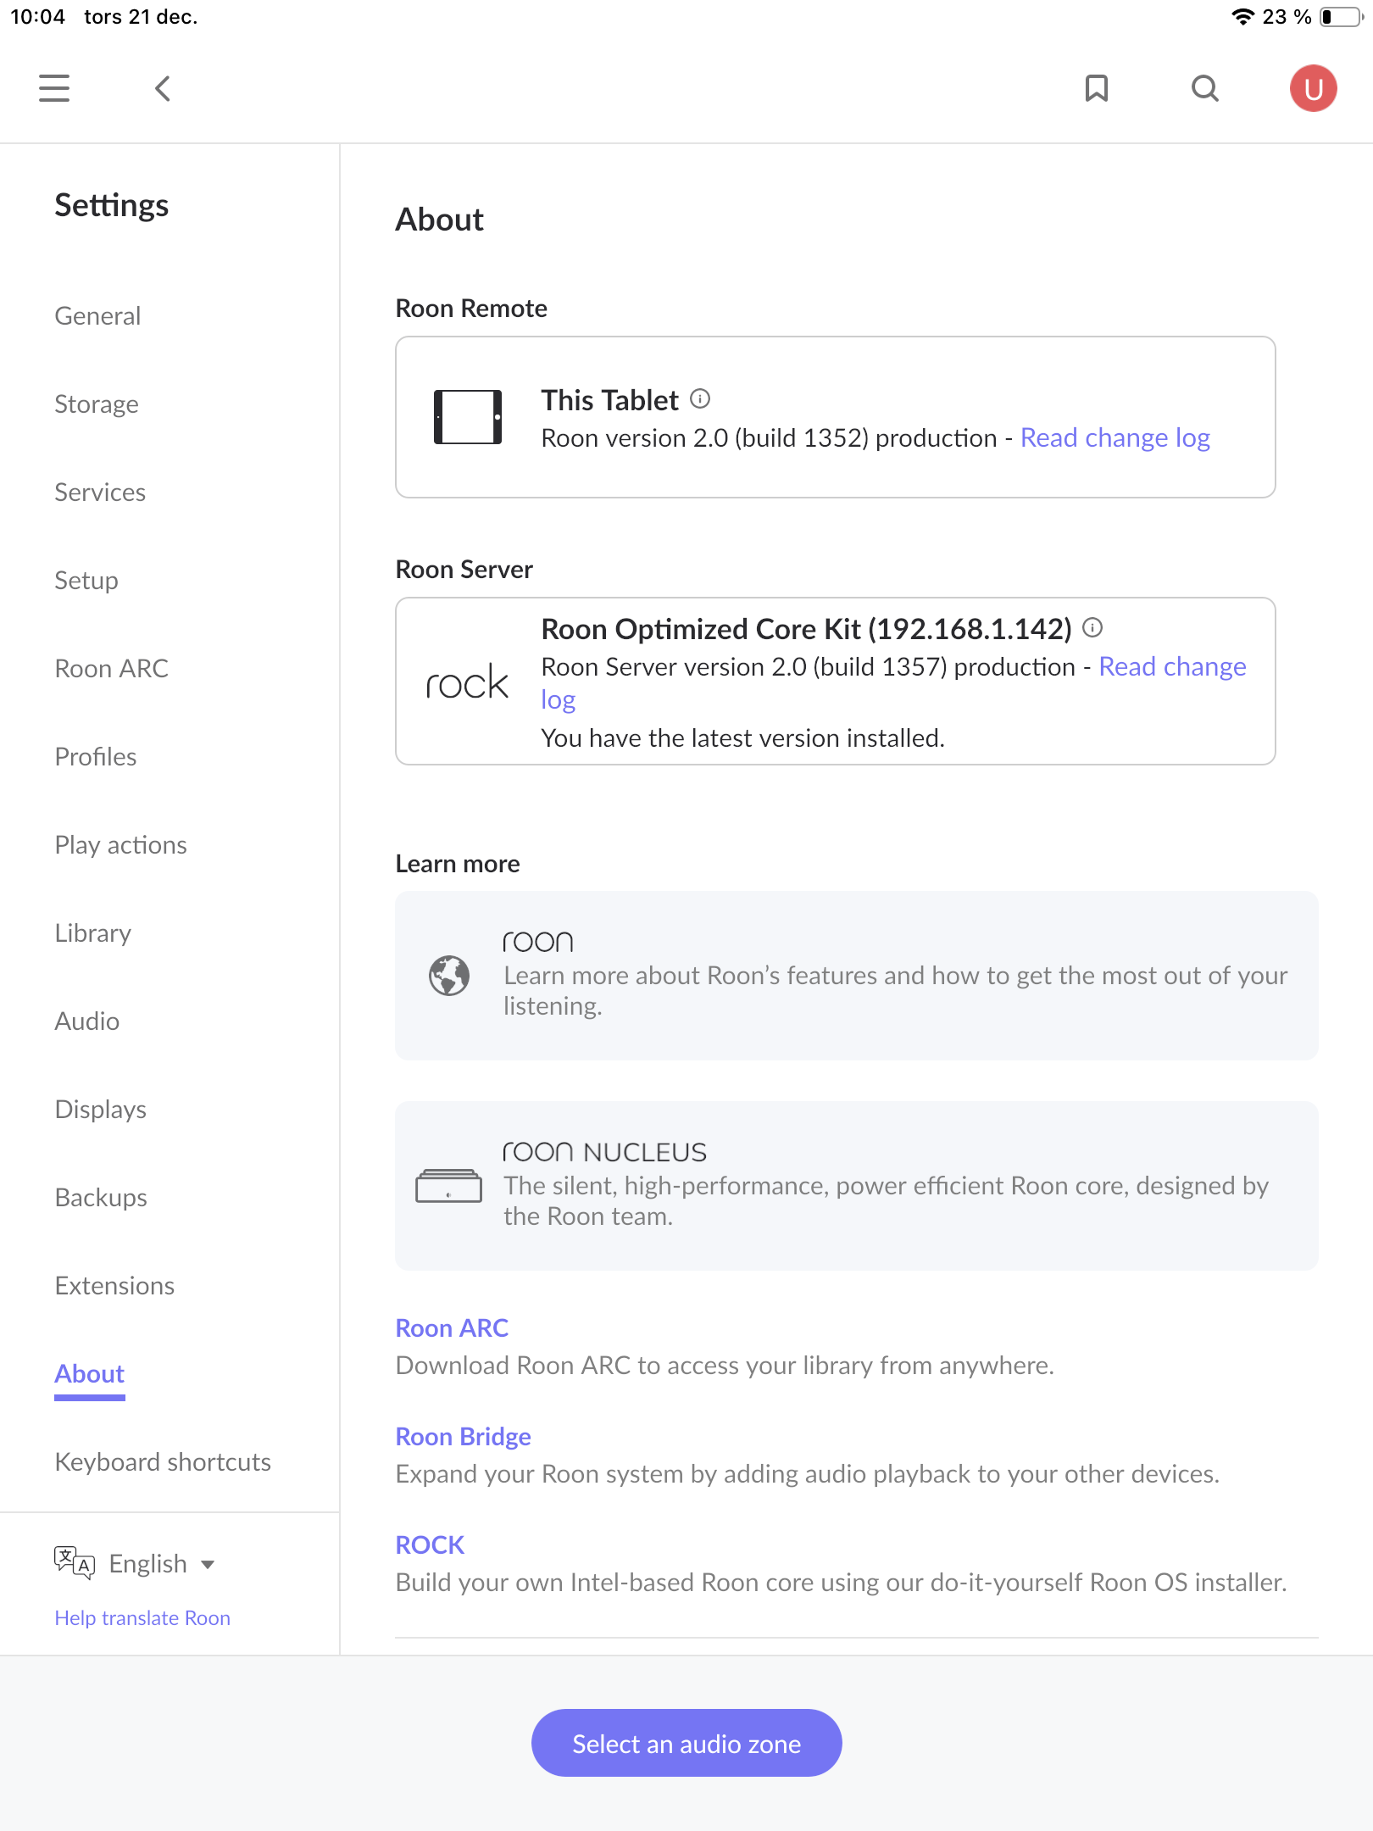Open the Roon learn more globe card

point(857,975)
